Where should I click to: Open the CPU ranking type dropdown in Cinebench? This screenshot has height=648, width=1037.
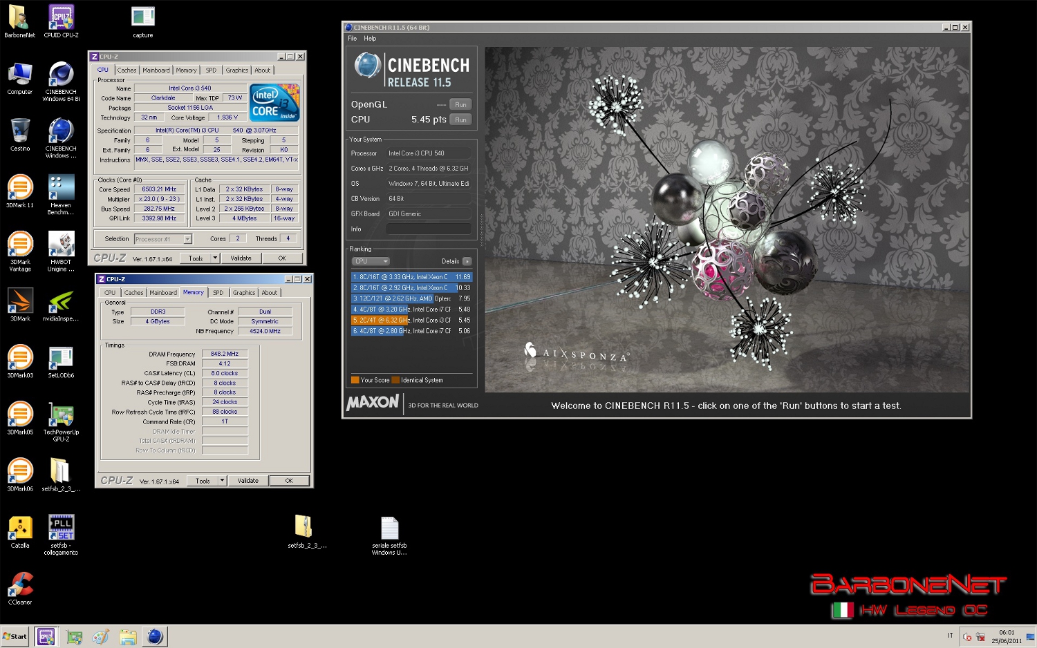(371, 261)
